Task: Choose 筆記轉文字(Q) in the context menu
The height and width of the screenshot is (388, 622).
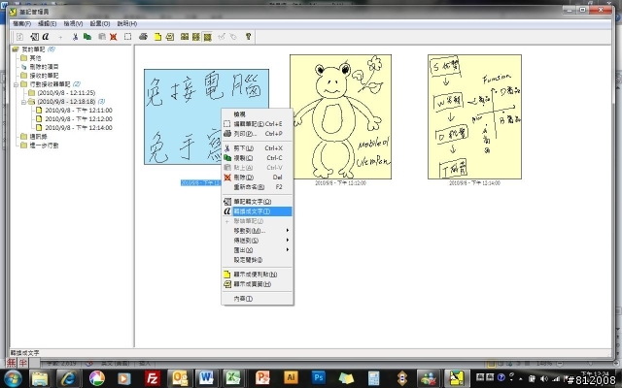Action: 258,202
